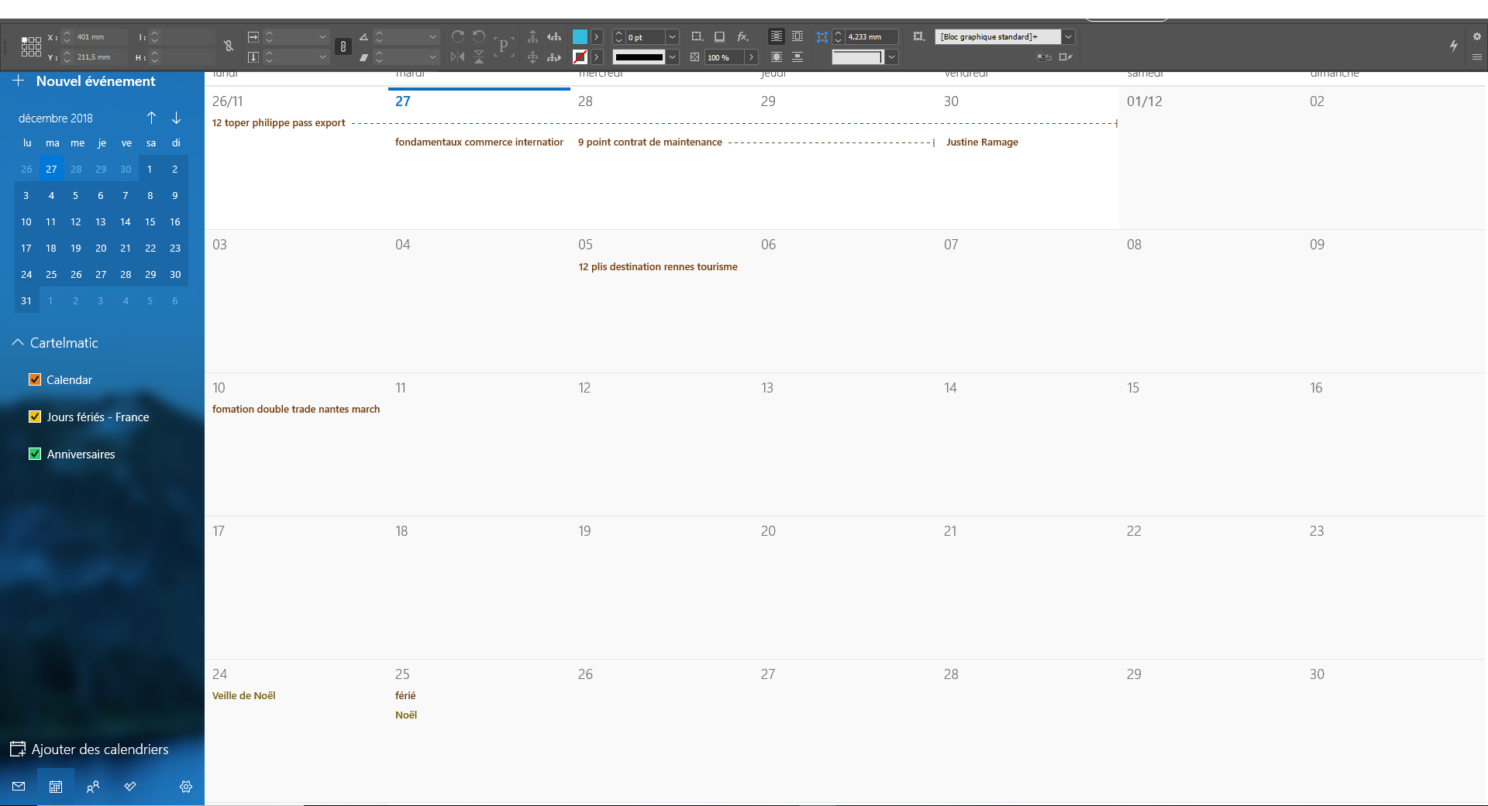Open the 12 plis destination rennes tourisme event
Screen dimensions: 1488x806
click(657, 266)
